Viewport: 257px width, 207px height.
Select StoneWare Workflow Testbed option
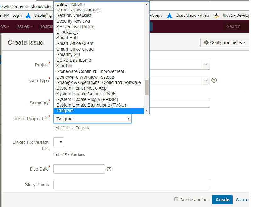click(99, 77)
